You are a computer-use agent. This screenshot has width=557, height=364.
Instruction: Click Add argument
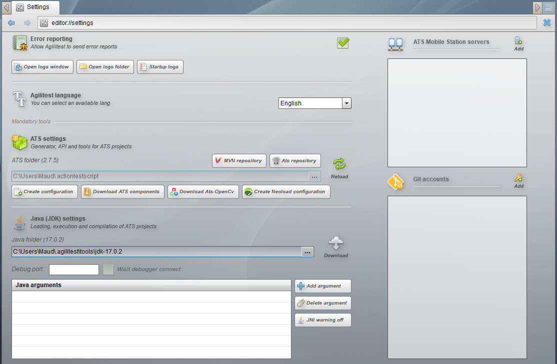pos(323,286)
